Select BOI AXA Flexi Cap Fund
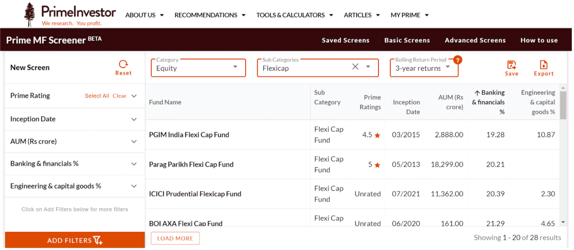574x250 pixels. (x=186, y=223)
